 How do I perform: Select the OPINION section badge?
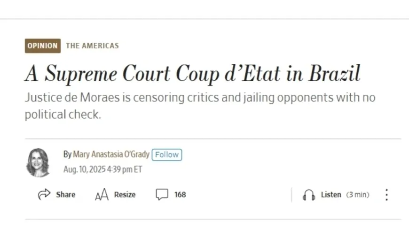(42, 46)
